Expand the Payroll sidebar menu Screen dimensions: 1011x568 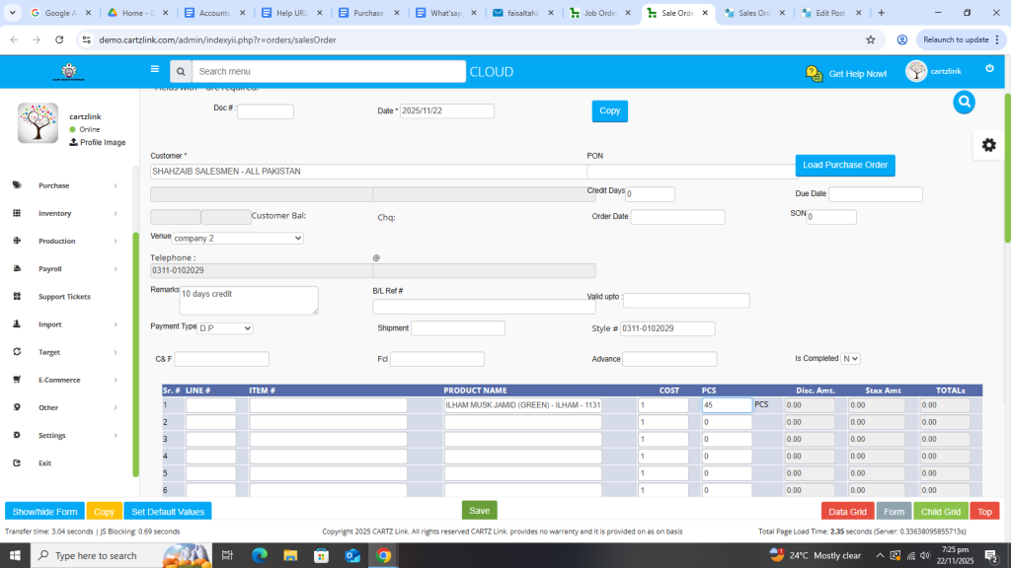[65, 268]
